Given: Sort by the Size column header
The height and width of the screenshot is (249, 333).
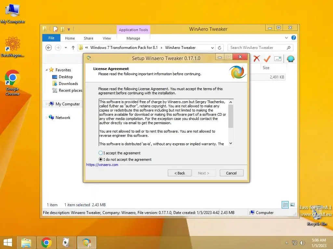Looking at the screenshot, I should point(266,68).
